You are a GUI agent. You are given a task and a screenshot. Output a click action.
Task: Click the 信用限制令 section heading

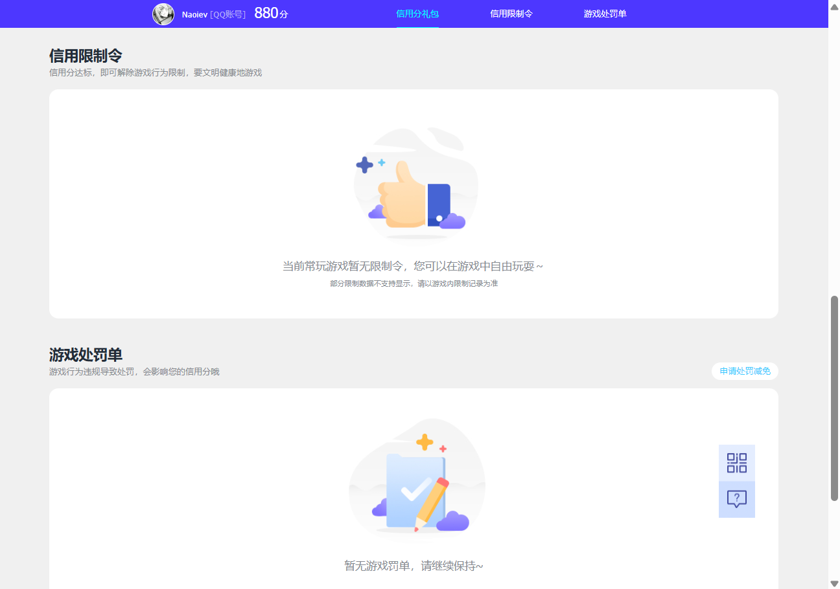pos(86,56)
